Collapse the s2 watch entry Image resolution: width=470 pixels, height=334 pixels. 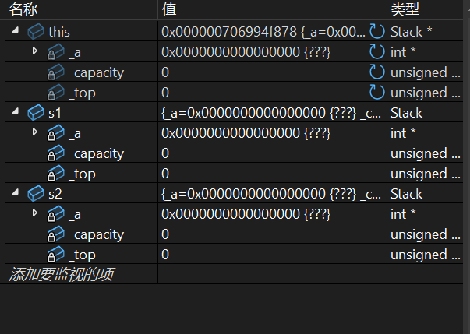(x=16, y=192)
